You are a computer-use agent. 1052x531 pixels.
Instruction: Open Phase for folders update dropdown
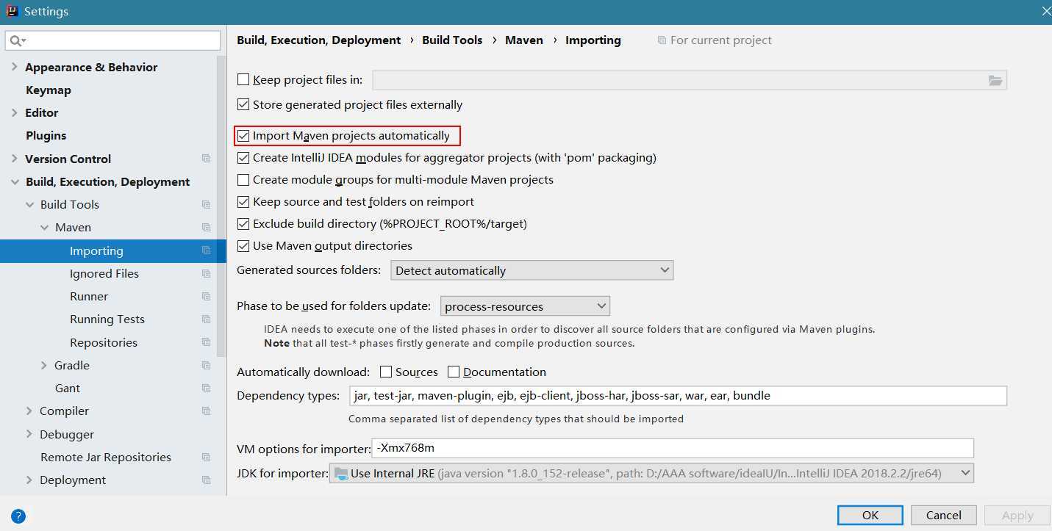click(525, 306)
